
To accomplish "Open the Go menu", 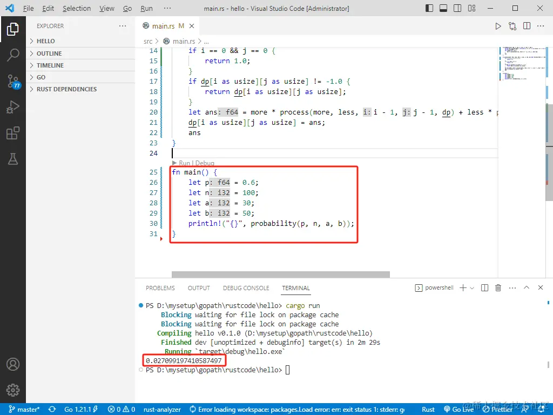I will 127,9.
